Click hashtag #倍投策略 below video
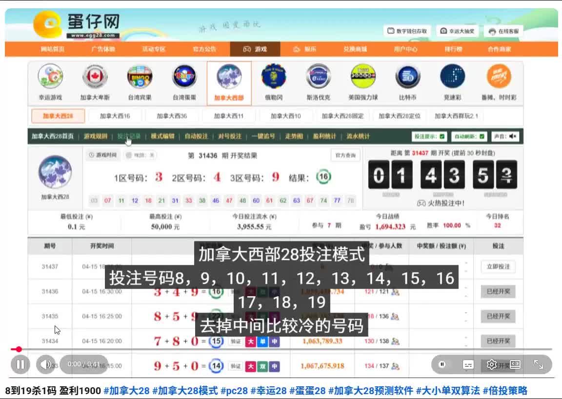 click(x=504, y=390)
